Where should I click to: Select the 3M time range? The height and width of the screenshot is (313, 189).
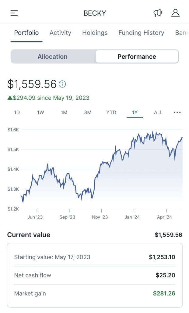pos(87,112)
